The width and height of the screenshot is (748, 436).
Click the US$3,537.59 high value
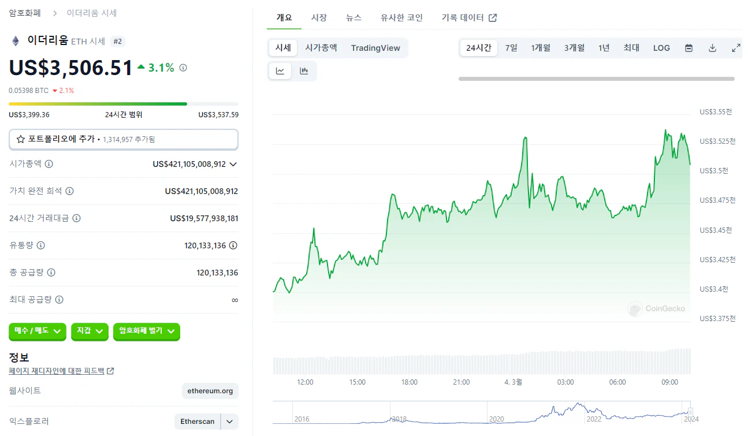click(x=218, y=115)
